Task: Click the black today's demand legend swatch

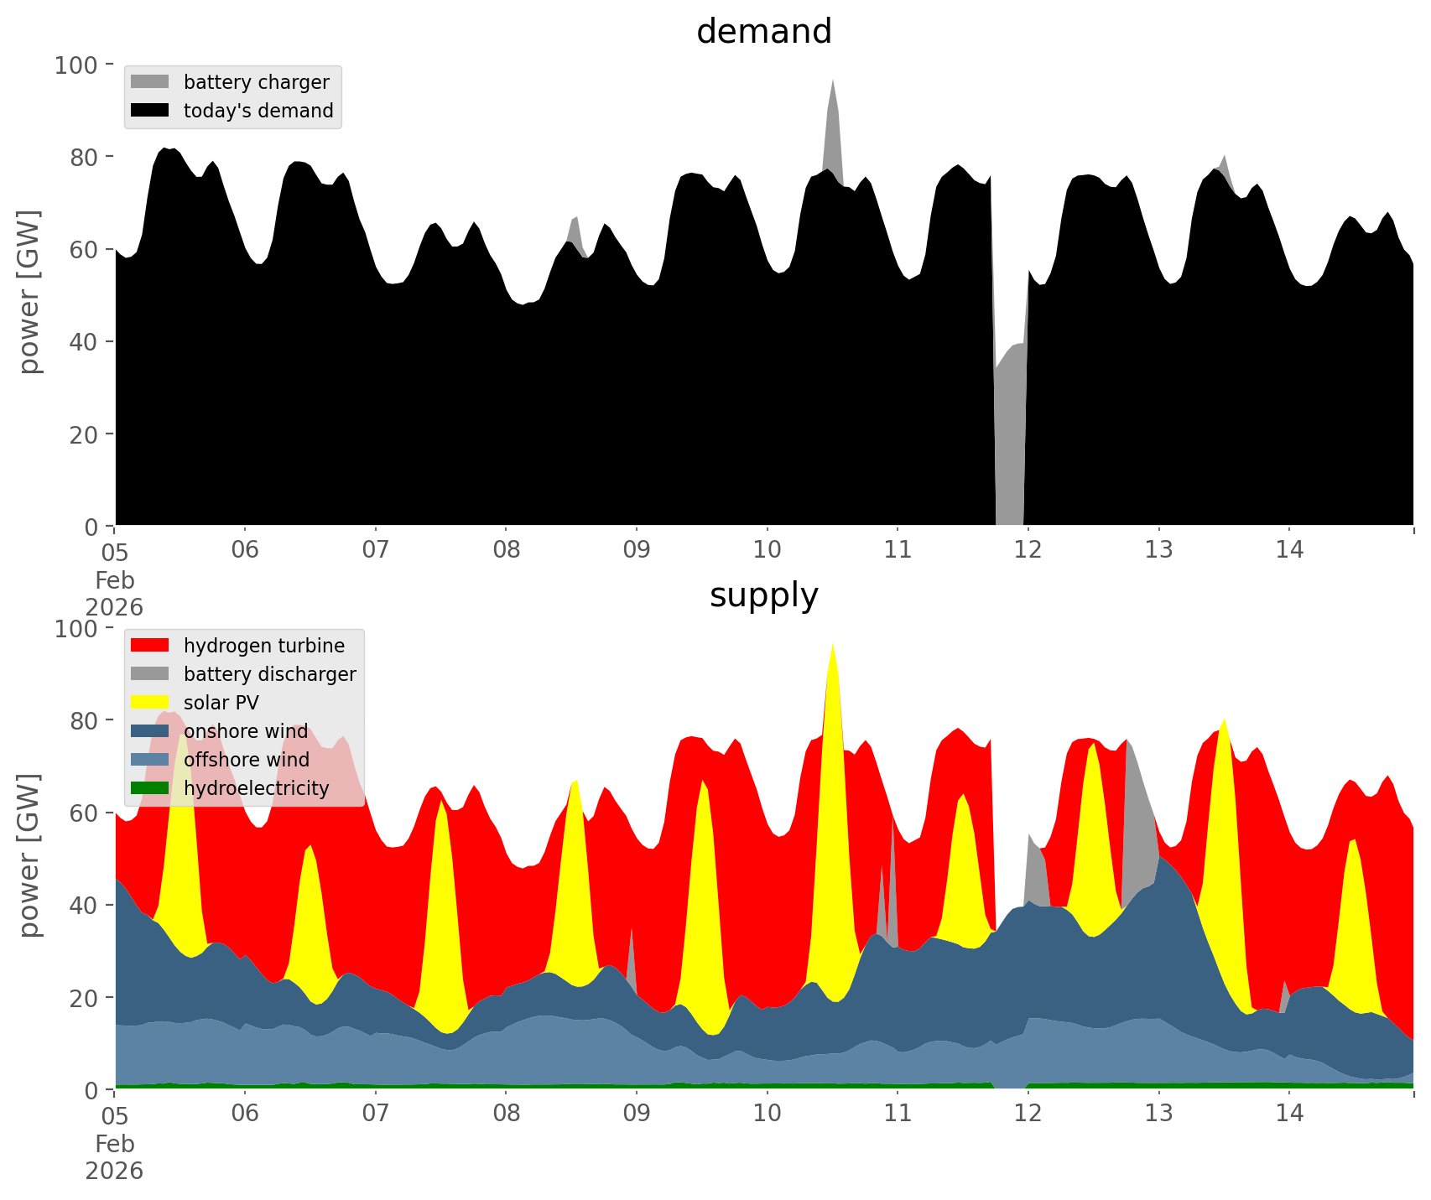Action: [x=150, y=111]
